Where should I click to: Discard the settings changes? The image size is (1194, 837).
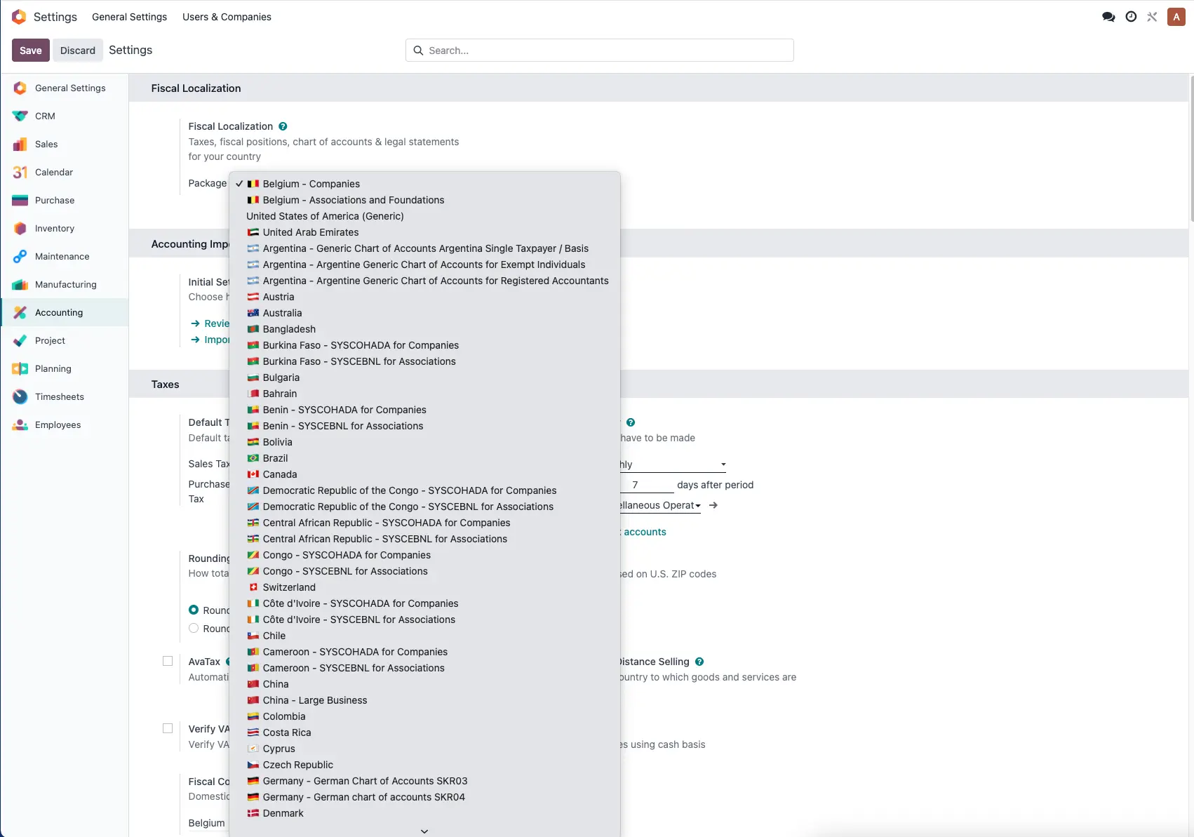[x=77, y=51]
